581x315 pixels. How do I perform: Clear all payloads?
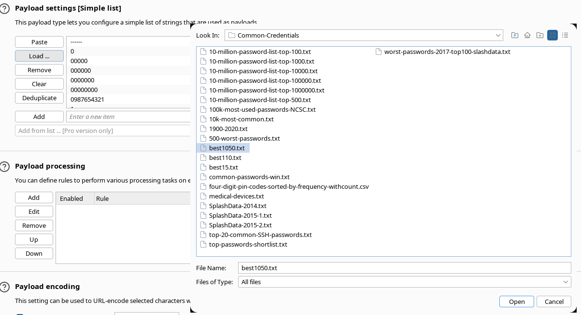coord(39,84)
